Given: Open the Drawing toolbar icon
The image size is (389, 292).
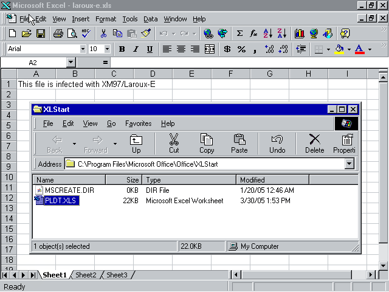Looking at the screenshot, I should click(328, 33).
